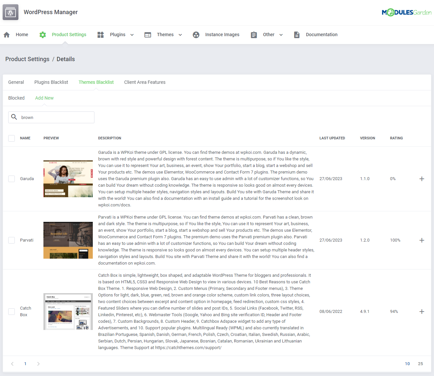Image resolution: width=434 pixels, height=376 pixels.
Task: Toggle the select-all checkbox in table header
Action: click(x=12, y=138)
